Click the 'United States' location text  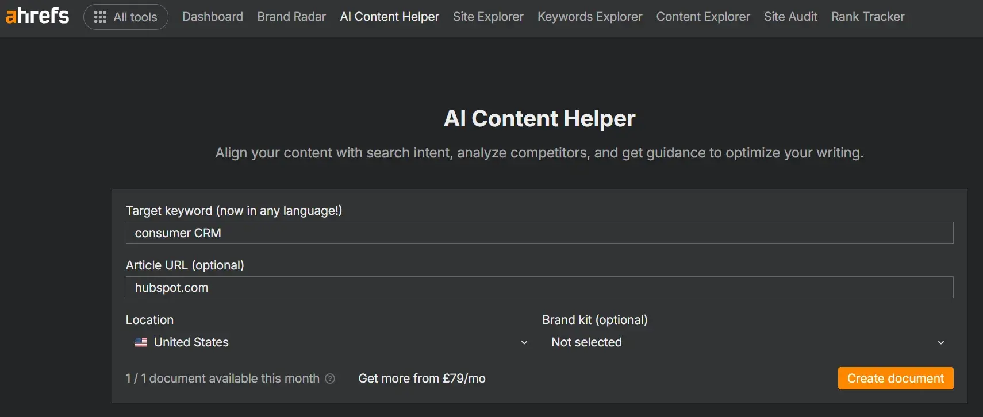click(x=191, y=342)
